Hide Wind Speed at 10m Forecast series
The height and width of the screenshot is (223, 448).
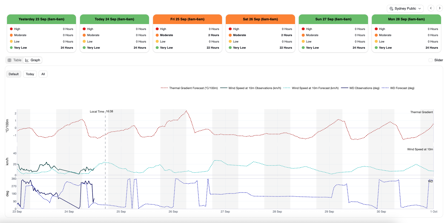coord(311,88)
